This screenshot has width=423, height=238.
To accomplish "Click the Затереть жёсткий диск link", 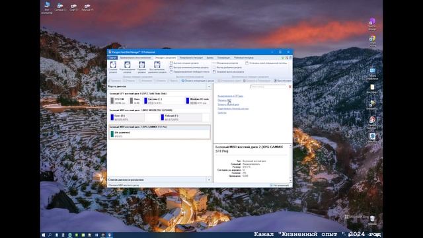I will (x=228, y=104).
